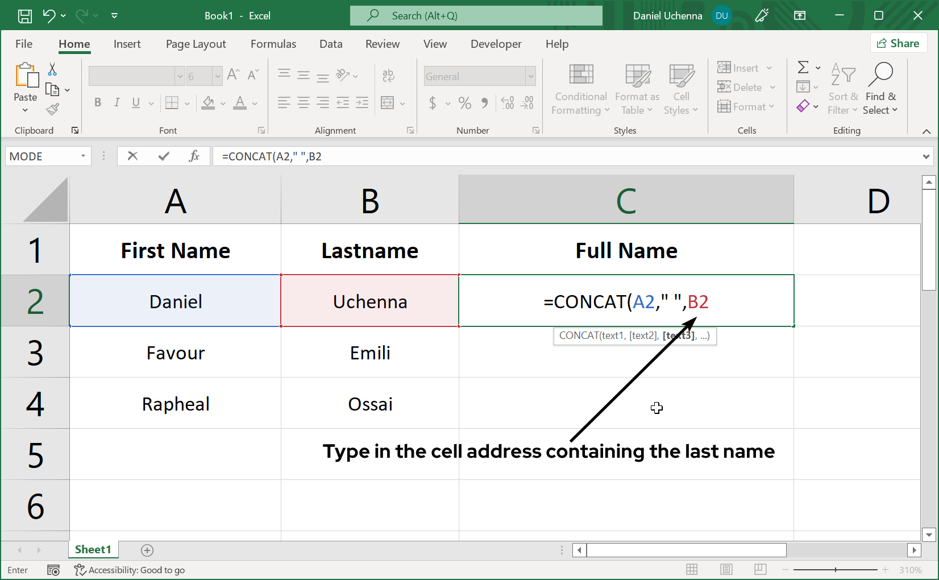This screenshot has height=580, width=939.
Task: Click the Accounting Number Format icon
Action: tap(434, 103)
